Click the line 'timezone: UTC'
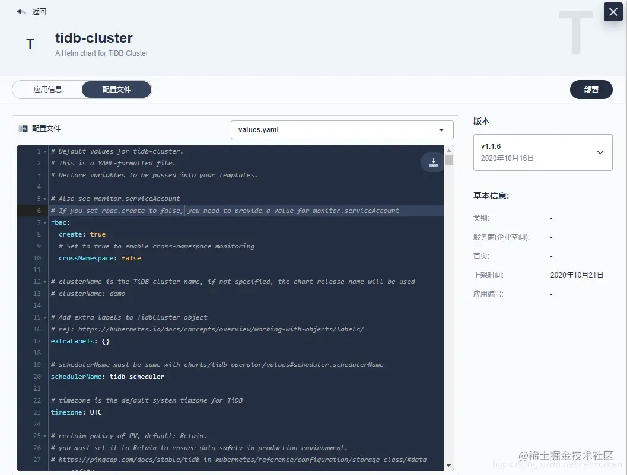The image size is (627, 475). pos(76,412)
